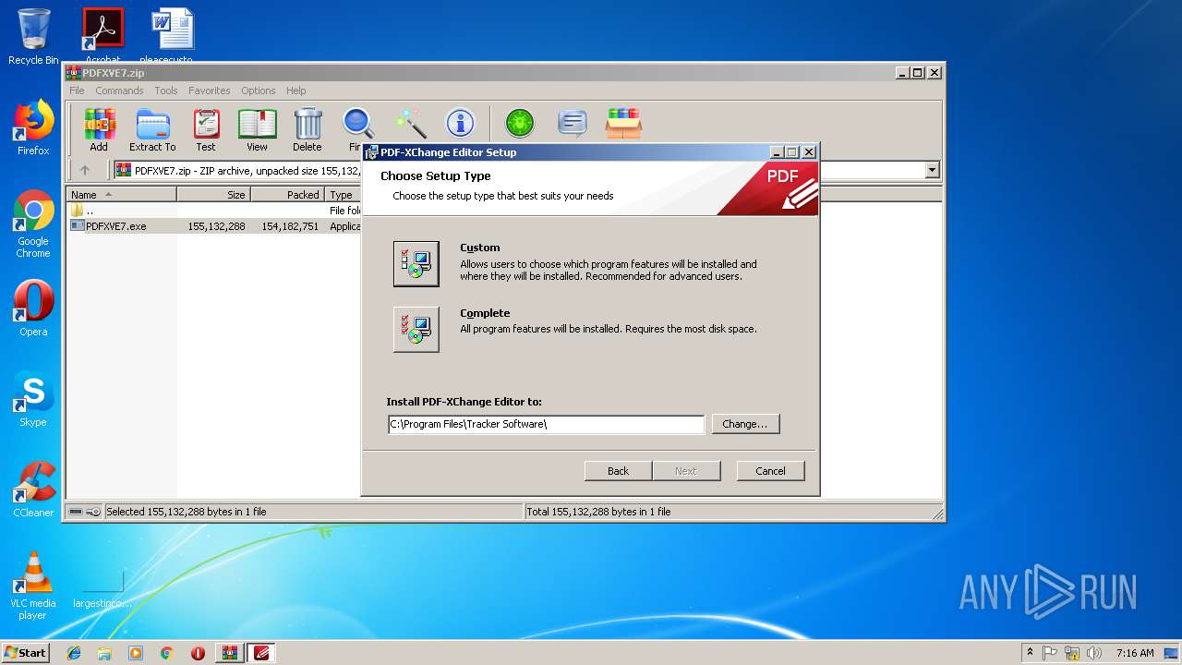Click the View toolbar icon
1182x665 pixels.
pos(257,129)
